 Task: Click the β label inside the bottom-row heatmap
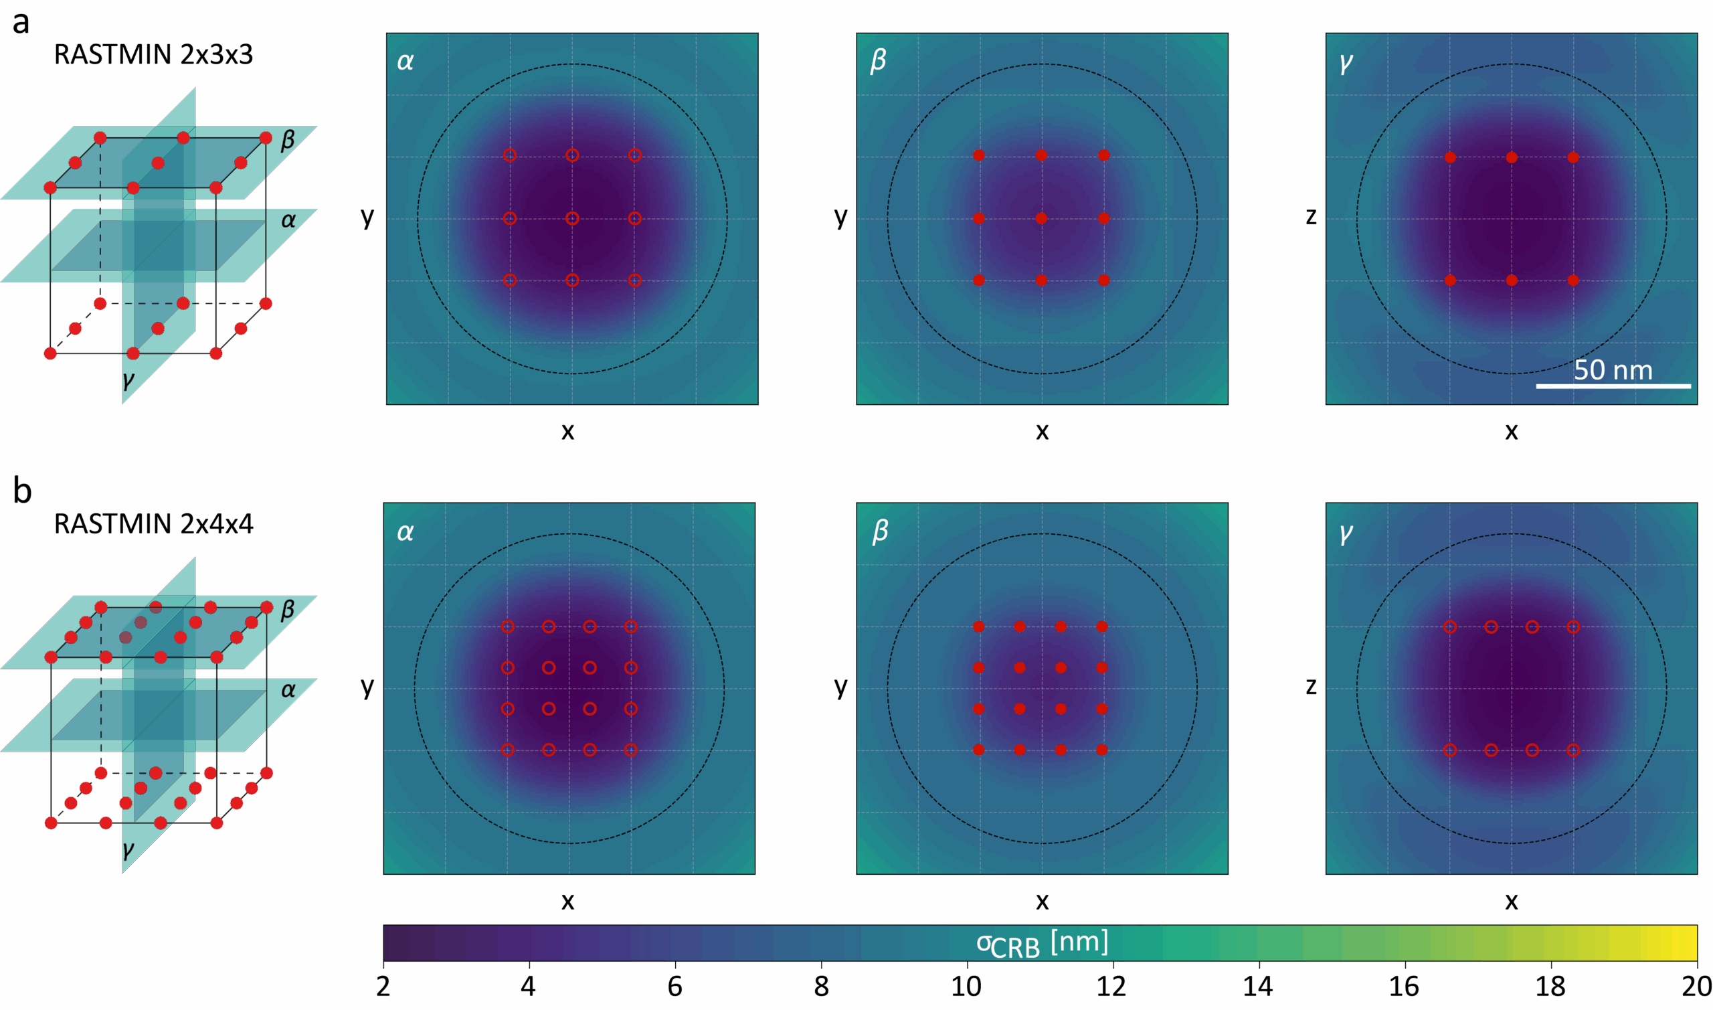[880, 531]
